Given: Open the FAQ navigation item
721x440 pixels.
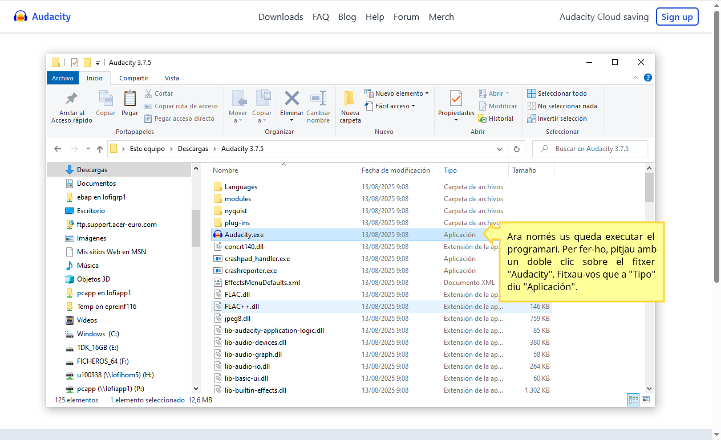Looking at the screenshot, I should pyautogui.click(x=321, y=17).
